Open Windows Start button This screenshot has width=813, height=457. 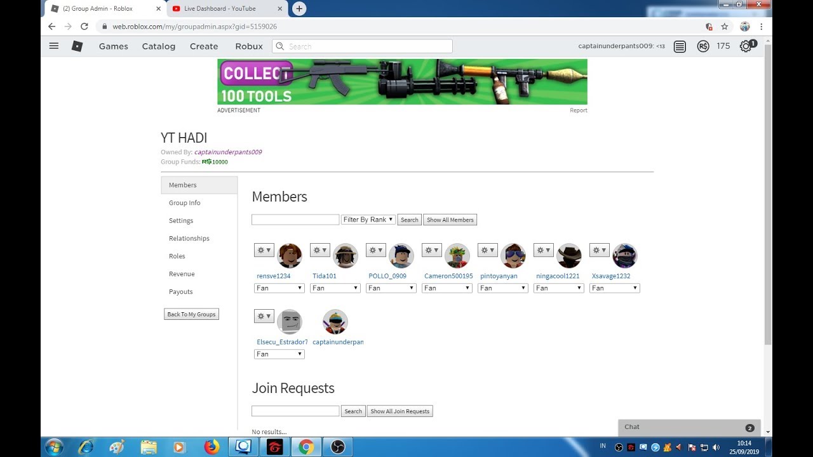54,447
